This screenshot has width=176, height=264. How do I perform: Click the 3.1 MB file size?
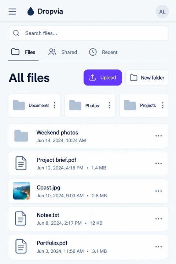(x=99, y=251)
